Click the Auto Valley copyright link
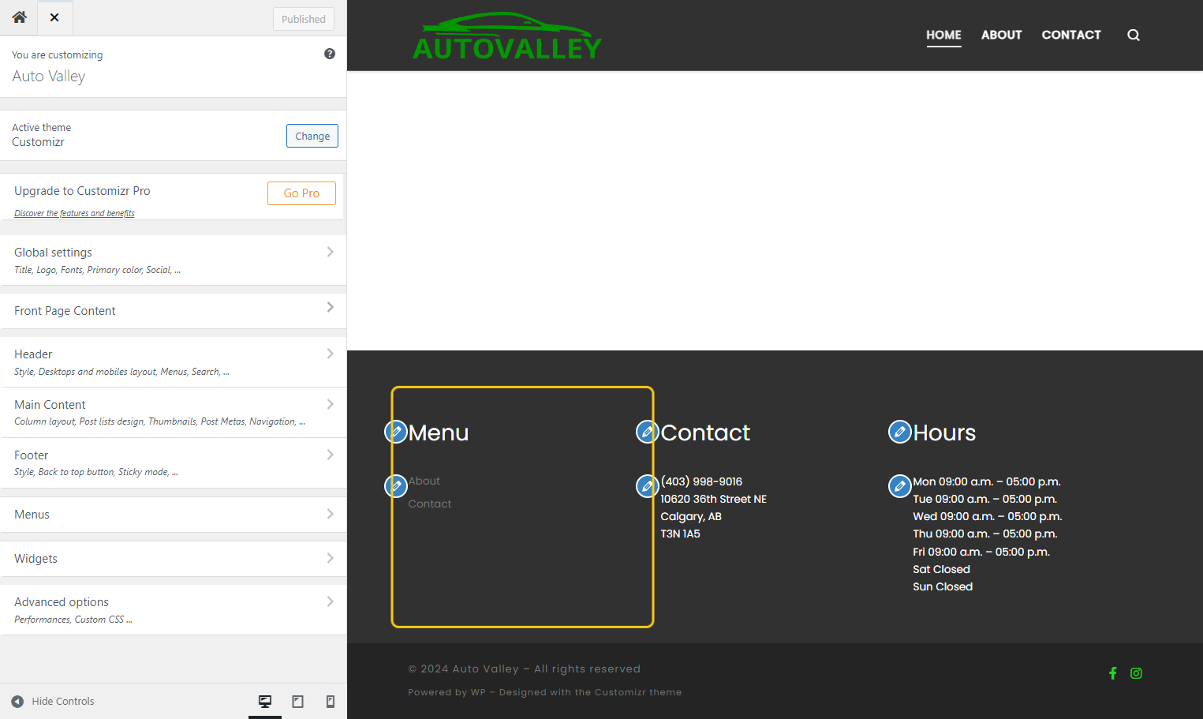The height and width of the screenshot is (719, 1203). 485,668
